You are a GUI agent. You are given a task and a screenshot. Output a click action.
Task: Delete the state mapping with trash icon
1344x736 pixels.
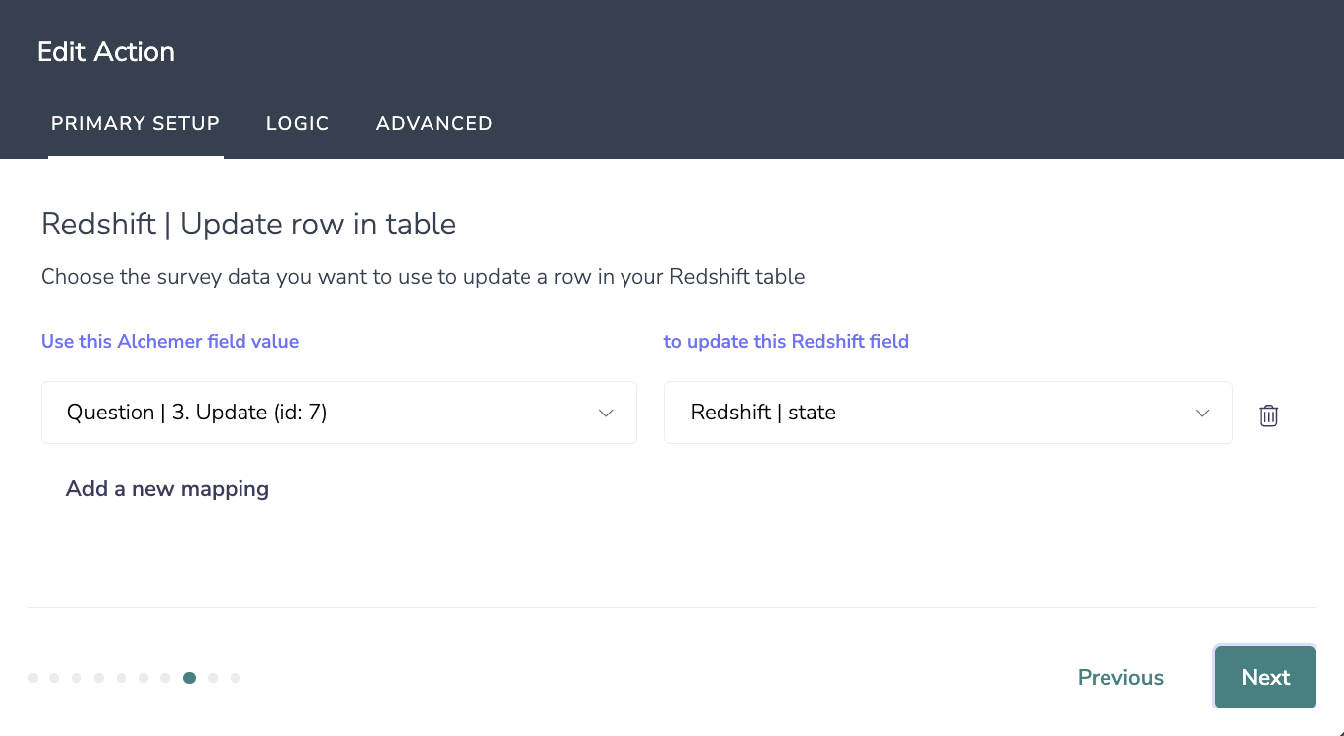(1268, 415)
